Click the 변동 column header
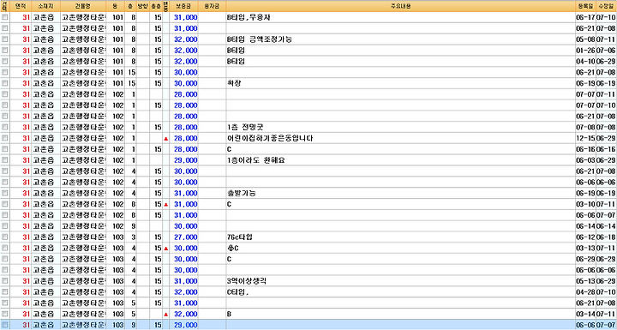 coord(165,6)
